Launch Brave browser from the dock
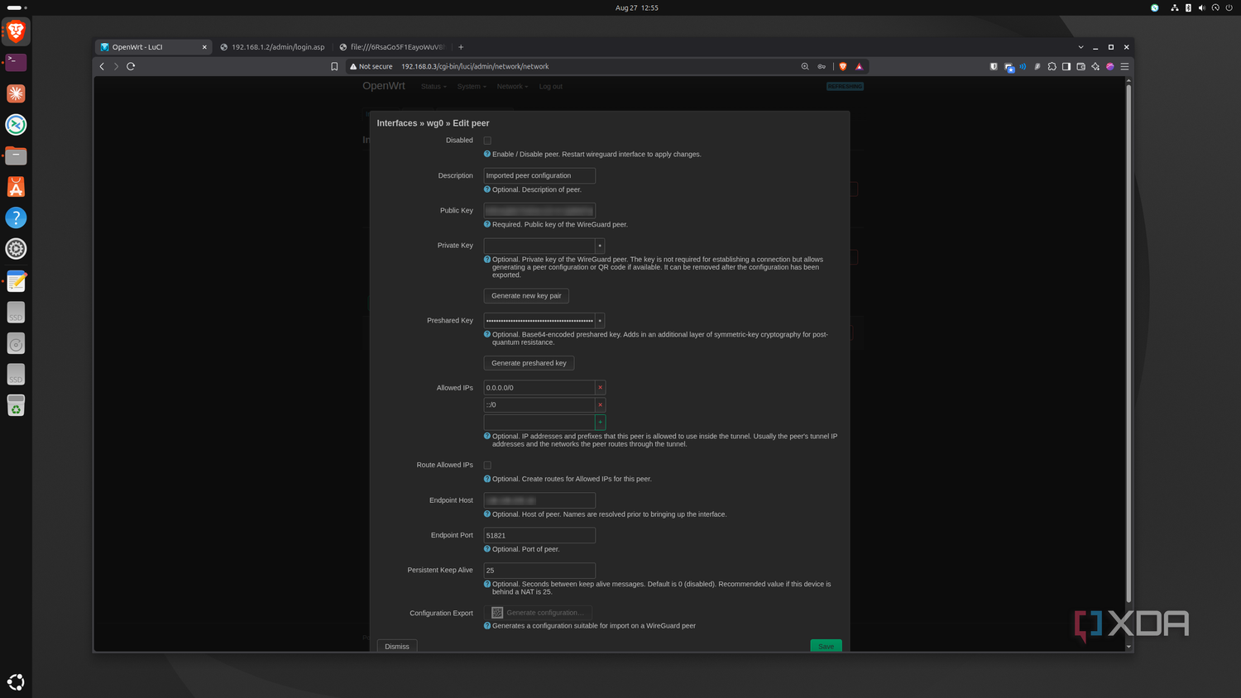 point(16,31)
